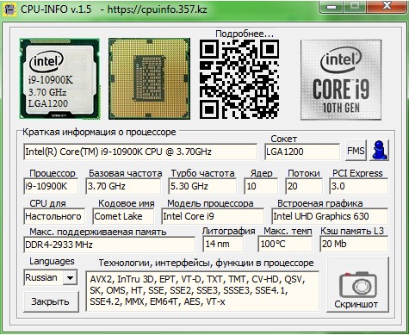Viewport: 409px width, 335px height.
Task: Click the Подробнее link text
Action: pos(245,34)
